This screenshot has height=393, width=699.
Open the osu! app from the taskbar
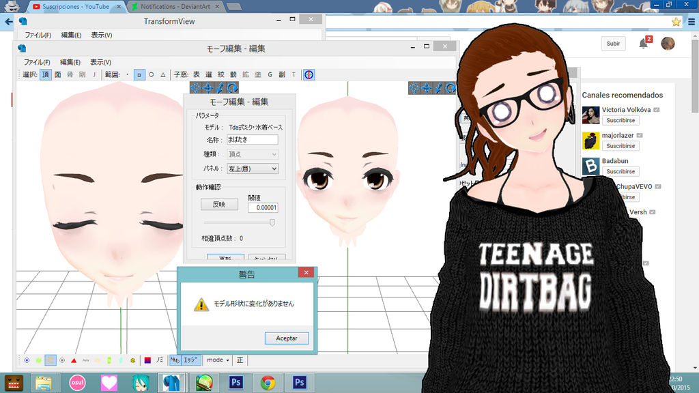[77, 382]
